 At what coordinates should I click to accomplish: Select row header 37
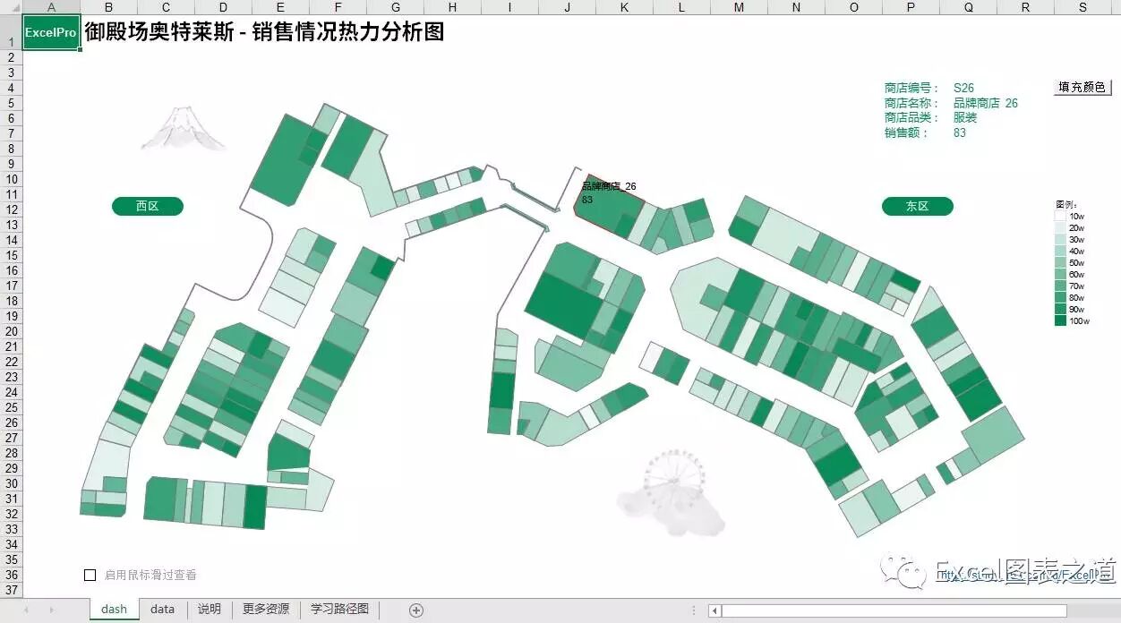point(11,590)
